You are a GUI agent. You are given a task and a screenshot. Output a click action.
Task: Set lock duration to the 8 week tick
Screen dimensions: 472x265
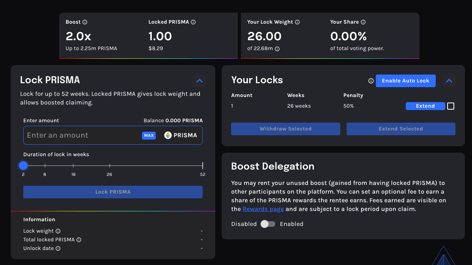(x=45, y=166)
